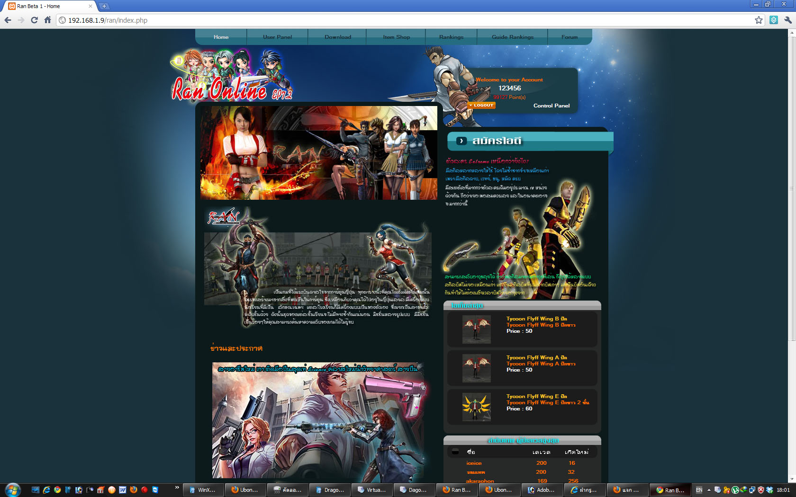Open the Chrome wrench settings menu
This screenshot has width=796, height=497.
click(787, 20)
